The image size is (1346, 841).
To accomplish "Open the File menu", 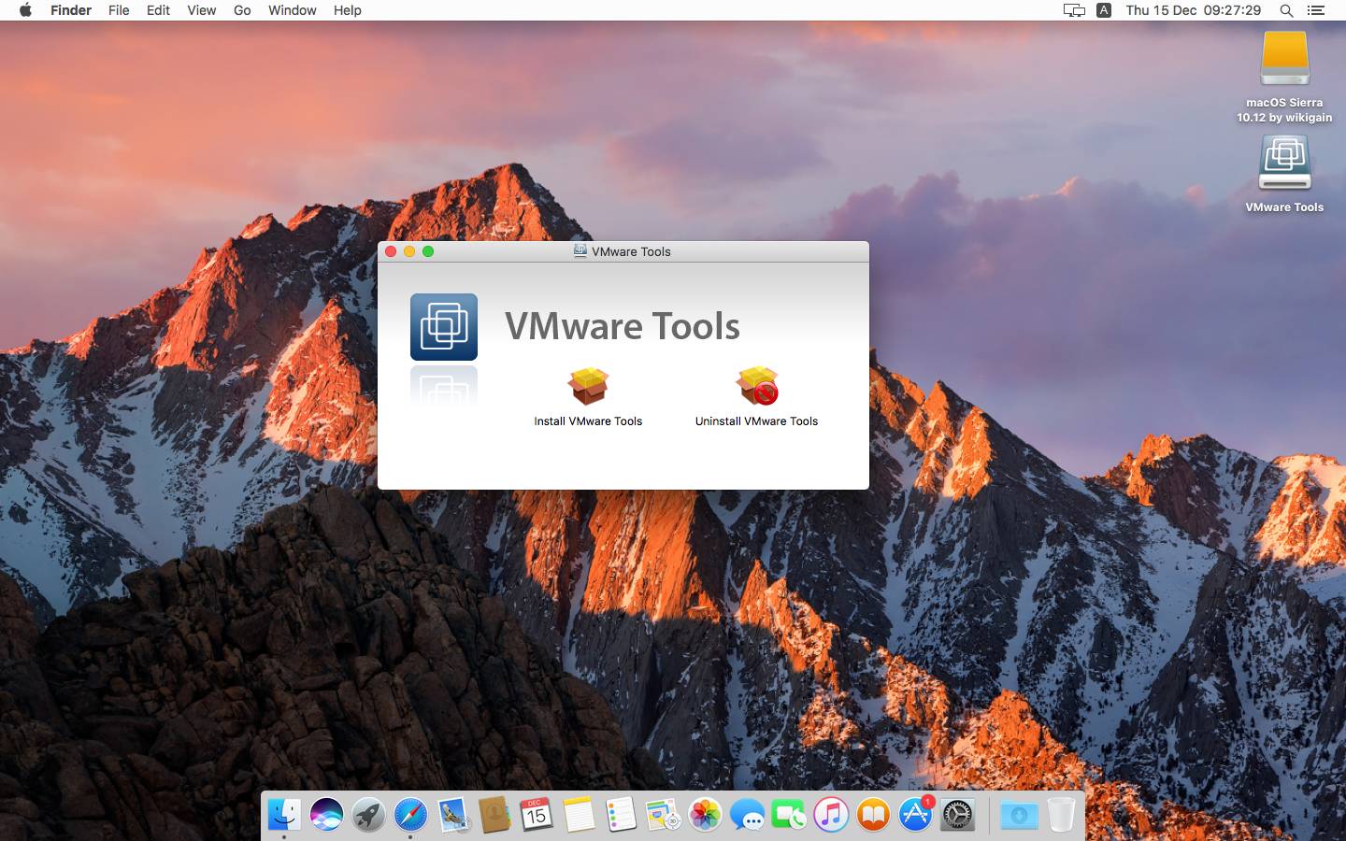I will [x=119, y=10].
